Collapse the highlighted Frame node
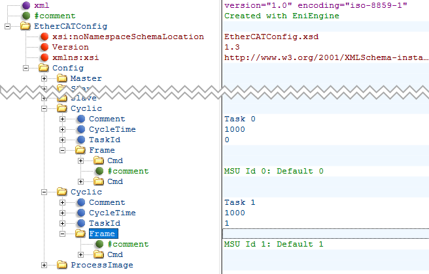 pos(62,234)
